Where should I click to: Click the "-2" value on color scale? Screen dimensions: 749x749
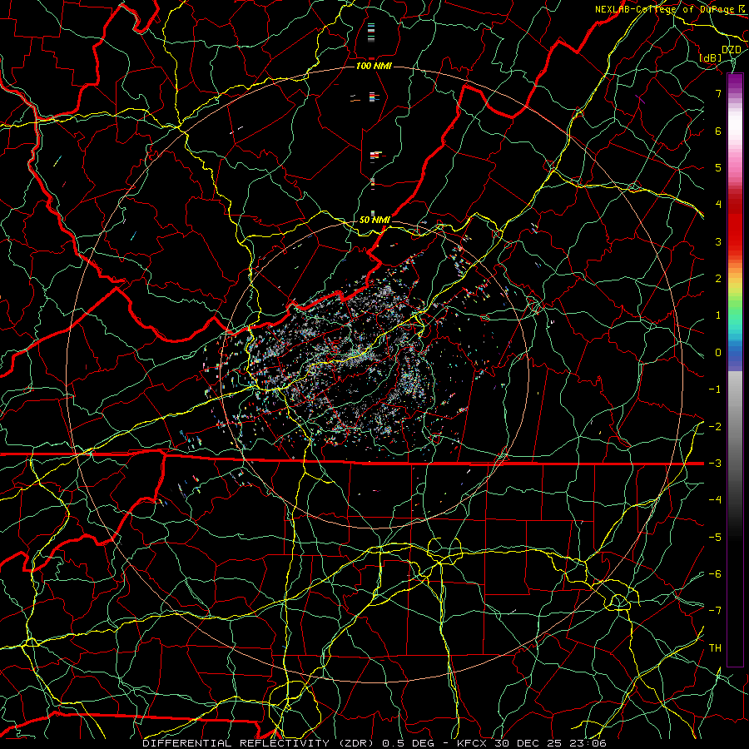tap(715, 427)
